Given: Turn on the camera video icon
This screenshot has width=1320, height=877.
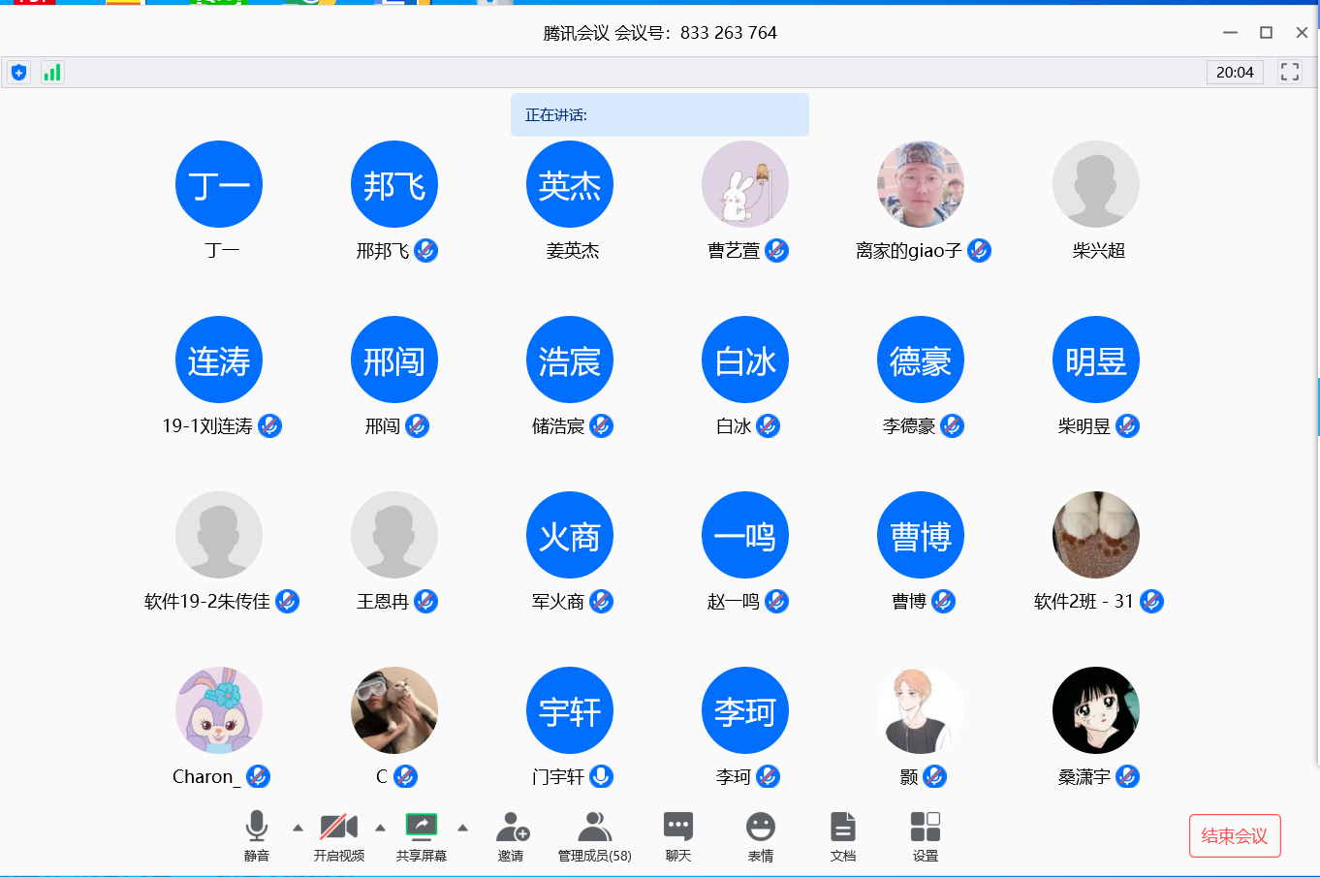Looking at the screenshot, I should 339,827.
